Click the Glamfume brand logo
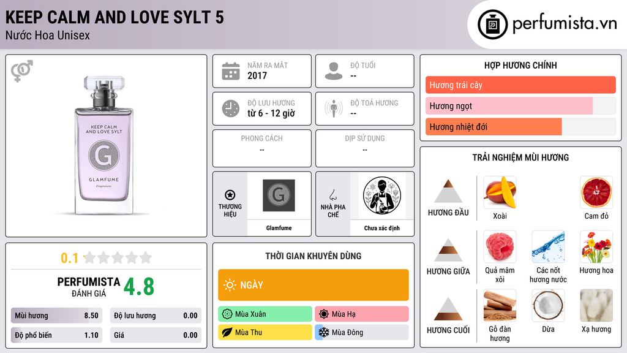The width and height of the screenshot is (627, 353). [279, 195]
